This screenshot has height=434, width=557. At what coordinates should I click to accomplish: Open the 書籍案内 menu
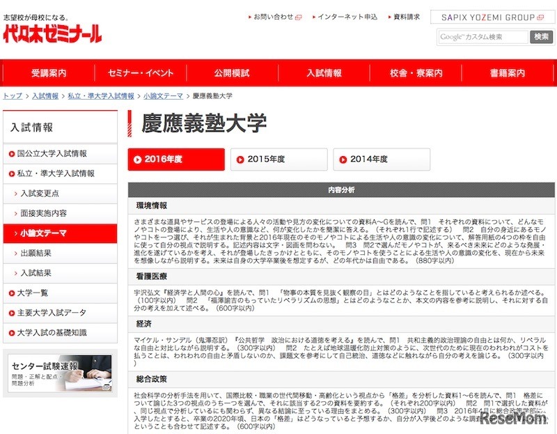(508, 73)
